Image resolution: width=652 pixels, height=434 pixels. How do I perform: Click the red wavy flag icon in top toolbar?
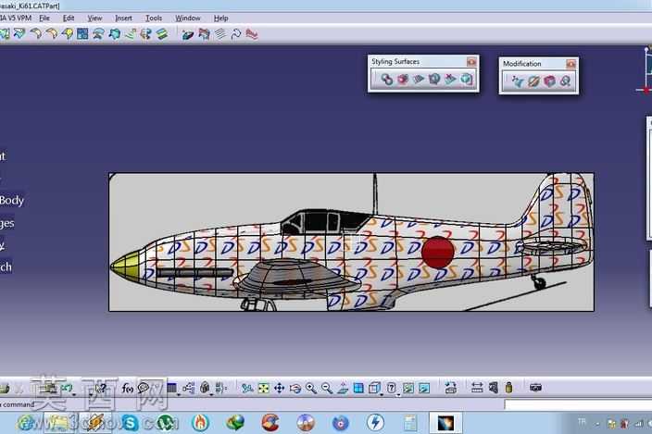pyautogui.click(x=252, y=34)
